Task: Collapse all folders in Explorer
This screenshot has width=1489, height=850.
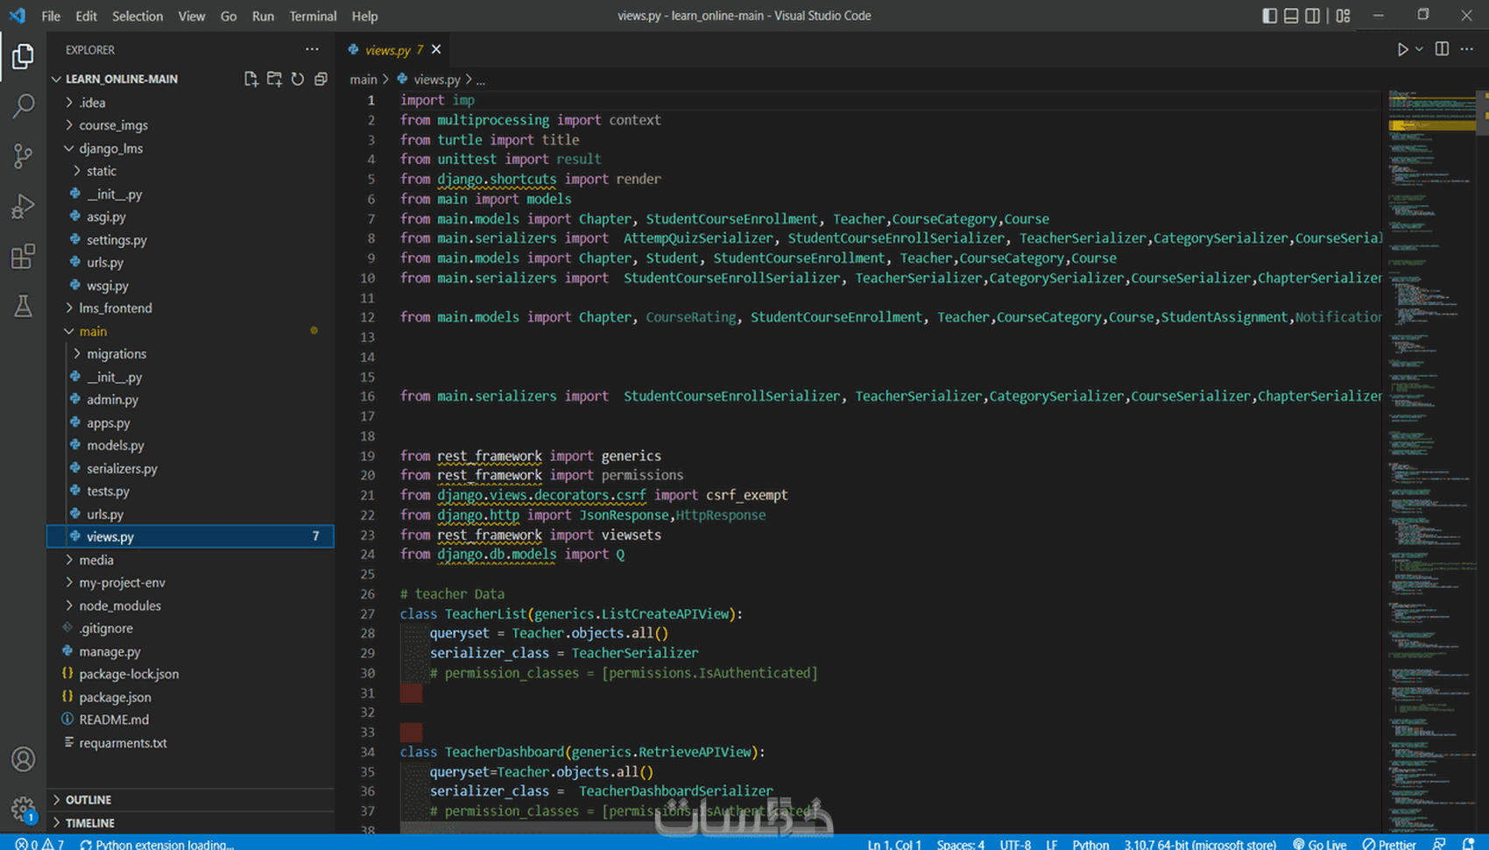Action: [x=321, y=79]
